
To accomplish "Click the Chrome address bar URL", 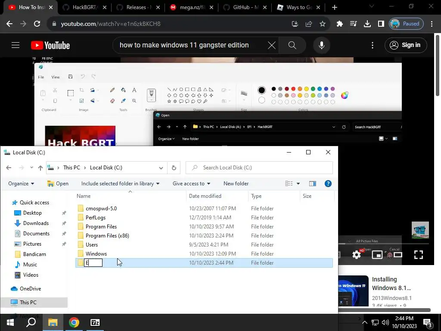I will coord(111,24).
